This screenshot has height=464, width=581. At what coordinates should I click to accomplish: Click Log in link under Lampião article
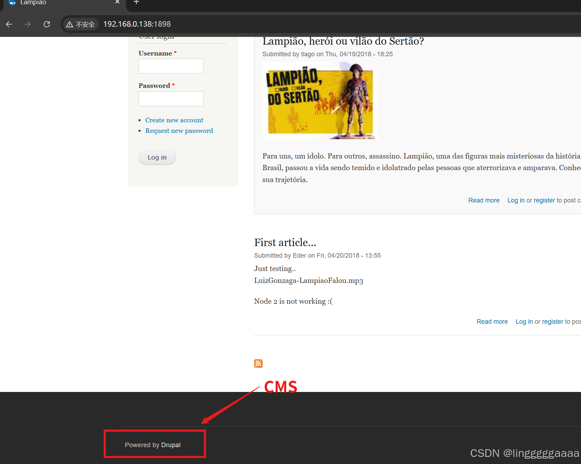(x=516, y=200)
